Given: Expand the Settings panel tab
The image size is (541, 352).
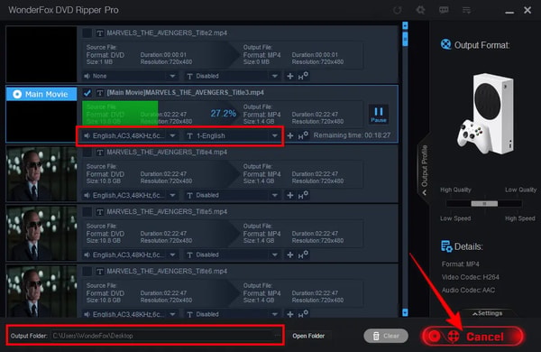Looking at the screenshot, I should [x=488, y=313].
